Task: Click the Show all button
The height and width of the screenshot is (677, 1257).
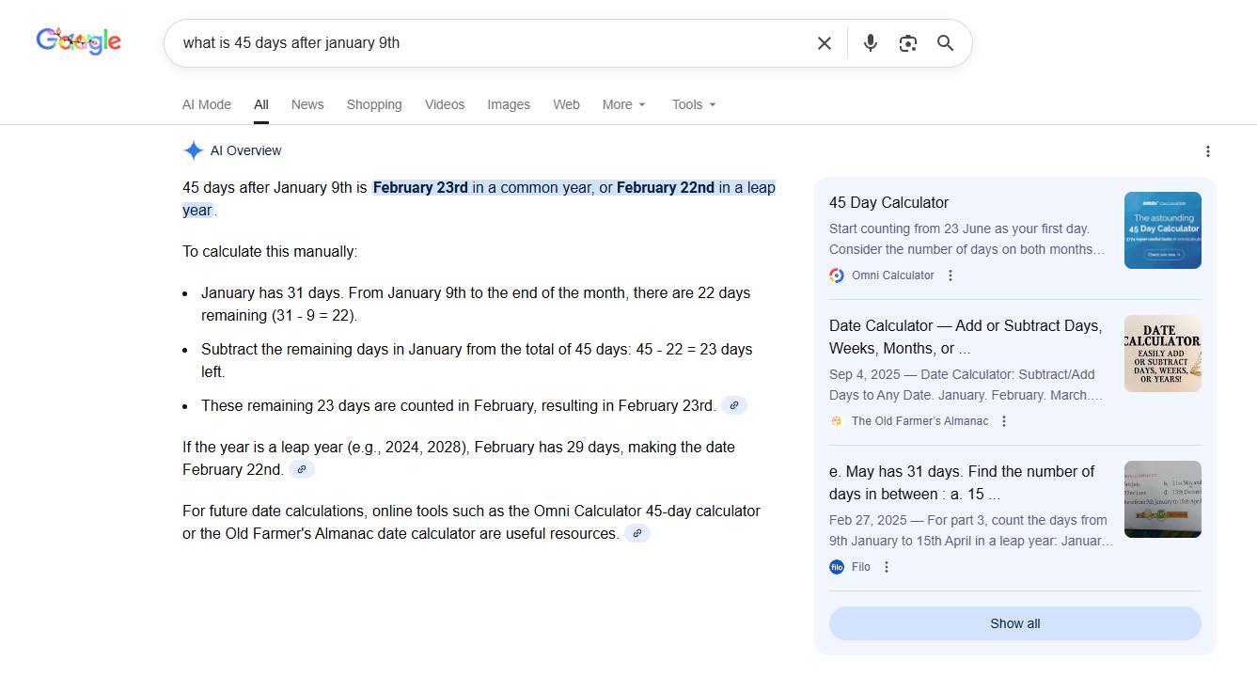Action: tap(1015, 623)
